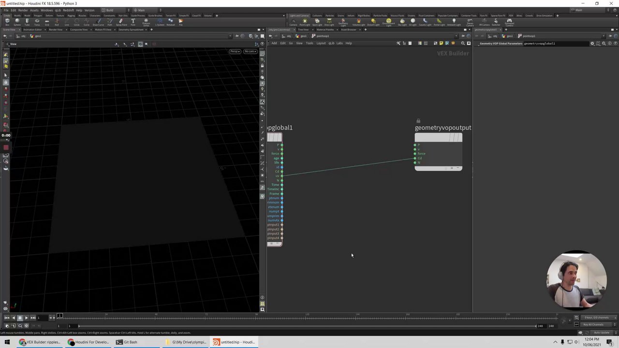Open the No cam camera dropdown
Screen dimensions: 619x348
(x=250, y=51)
